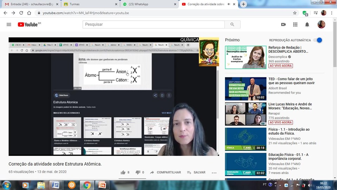Open the TED Como falar video thumbnail
This screenshot has width=337, height=190.
click(245, 89)
